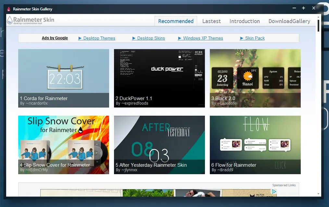Screen dimensions: 329x207
Task: Click the red droplet icon in title bar
Action: pyautogui.click(x=8, y=9)
